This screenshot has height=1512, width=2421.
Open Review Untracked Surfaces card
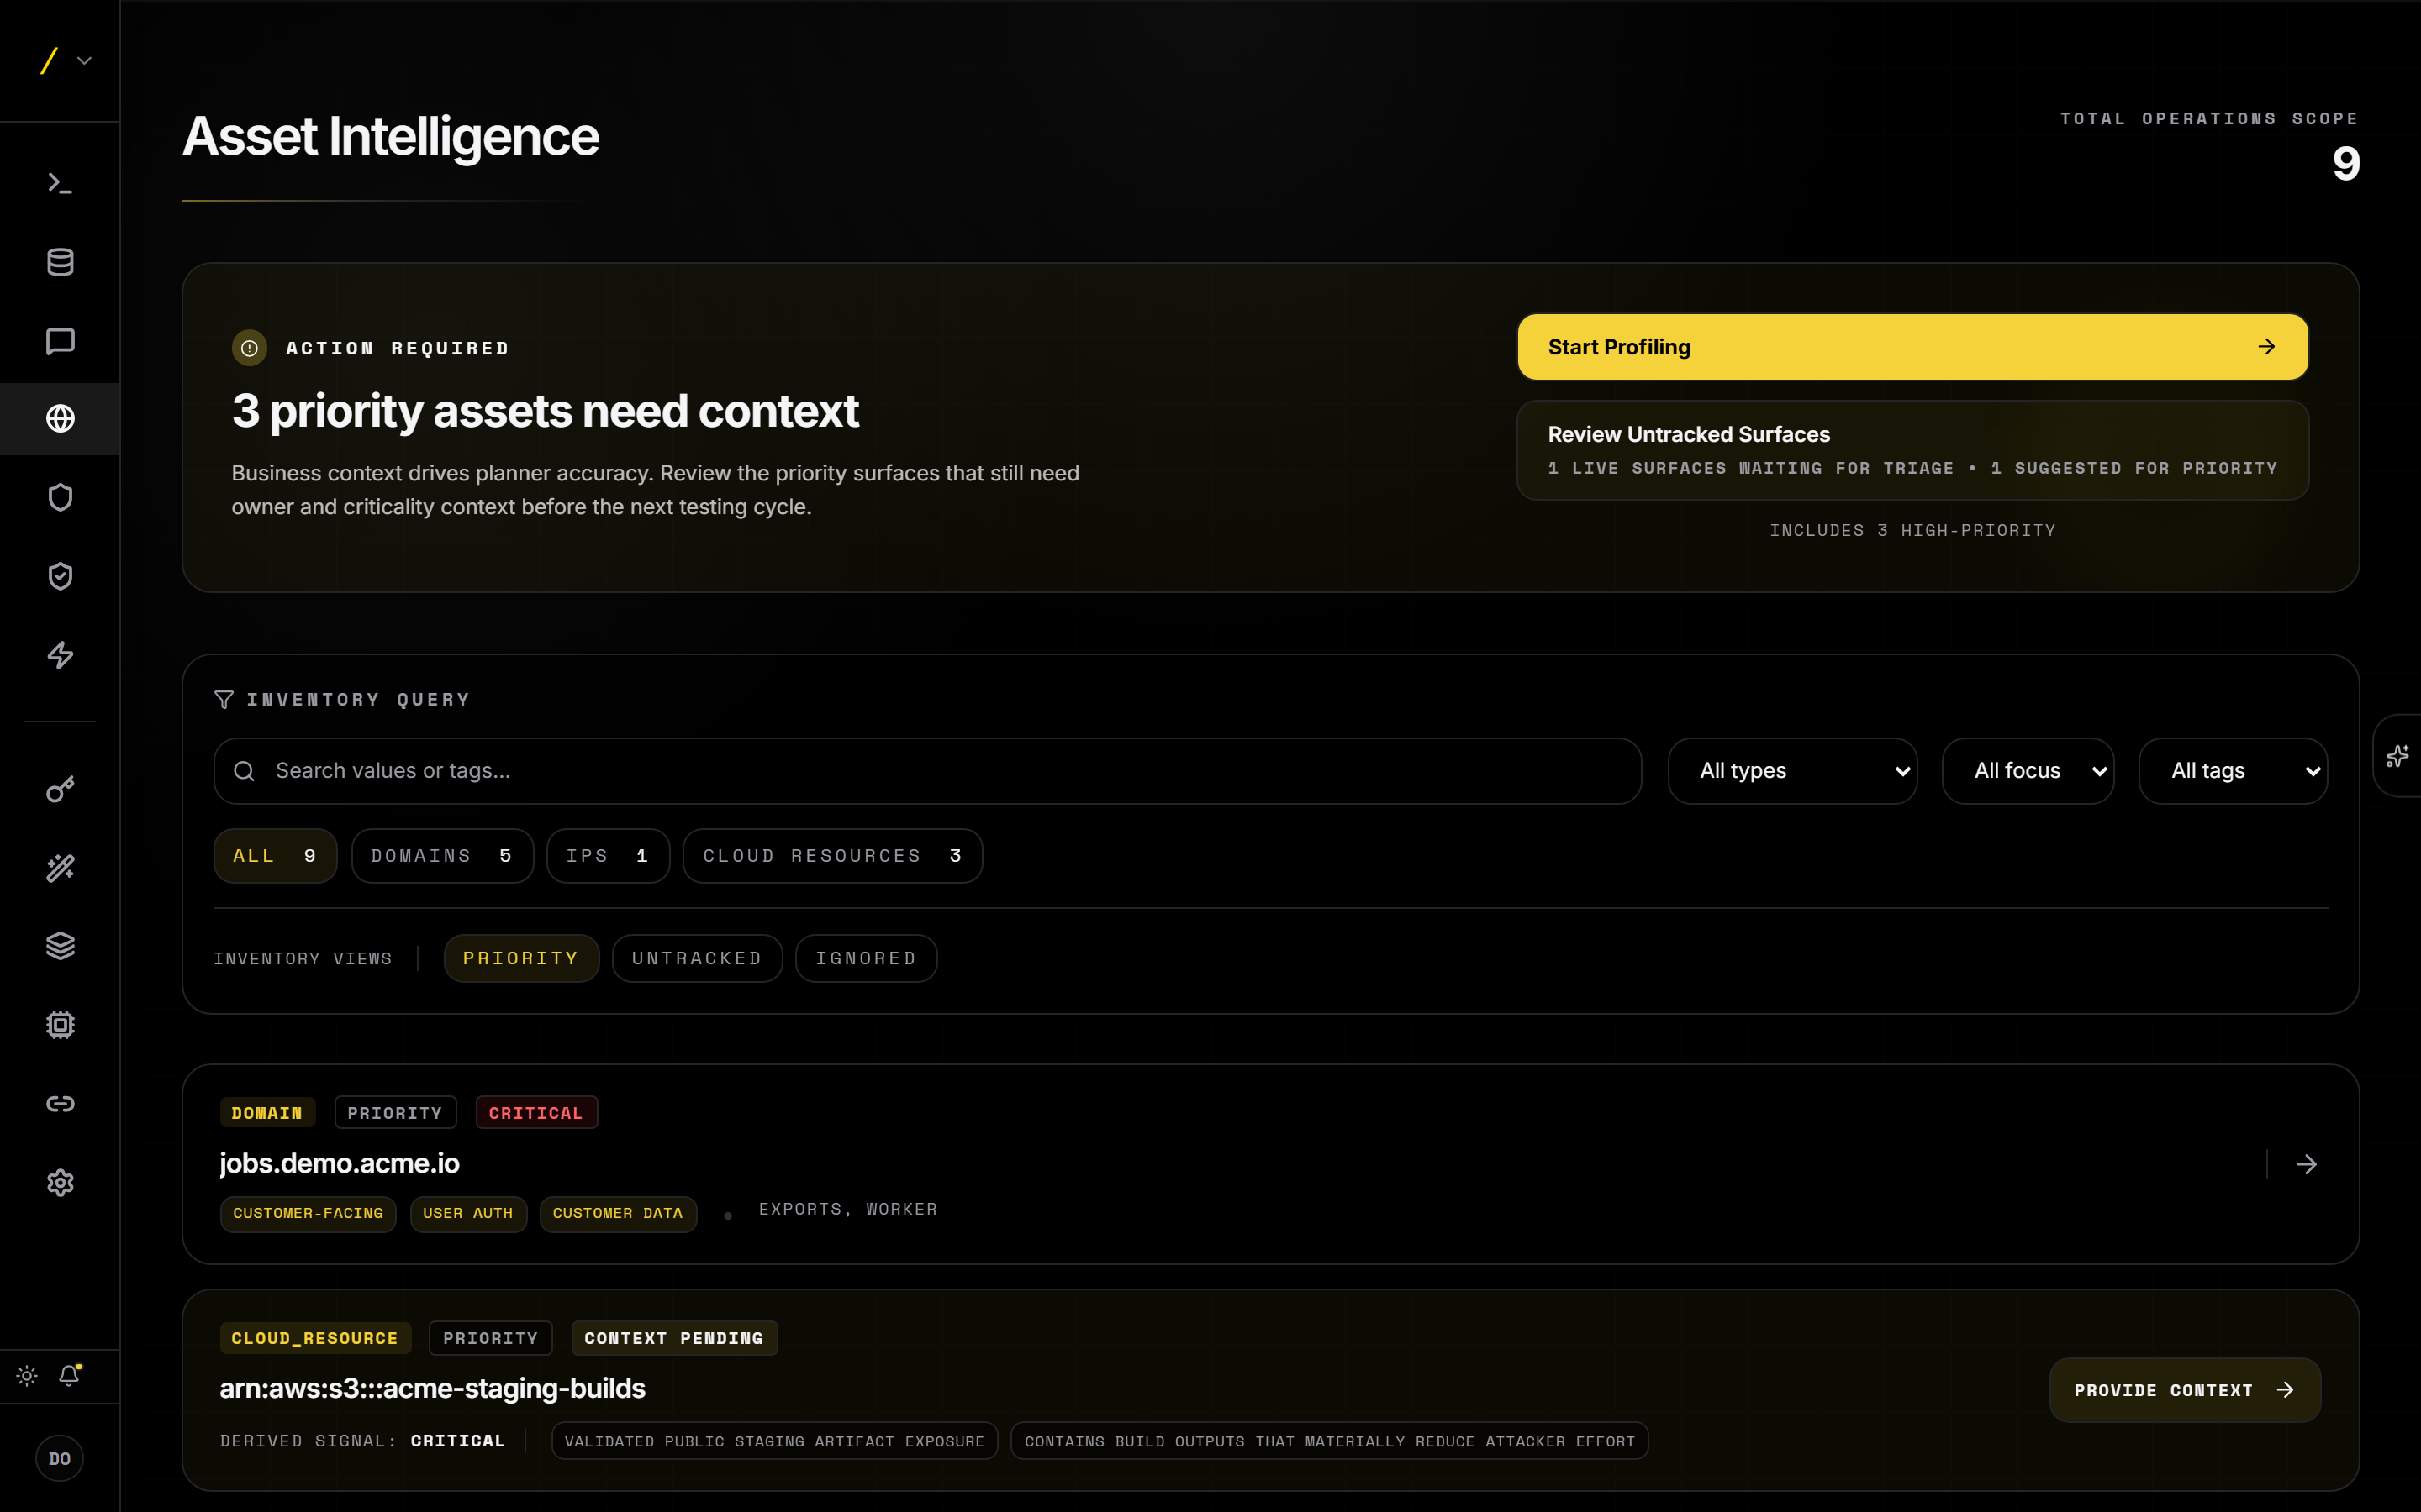(x=1912, y=450)
